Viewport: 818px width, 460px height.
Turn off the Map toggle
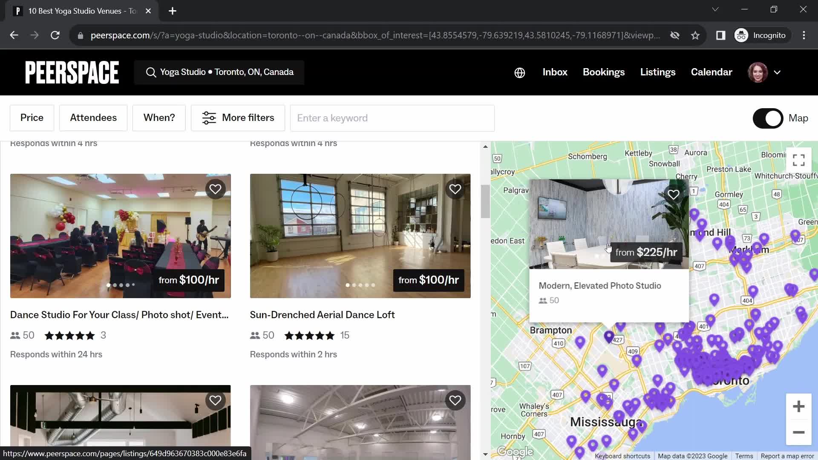pos(768,118)
